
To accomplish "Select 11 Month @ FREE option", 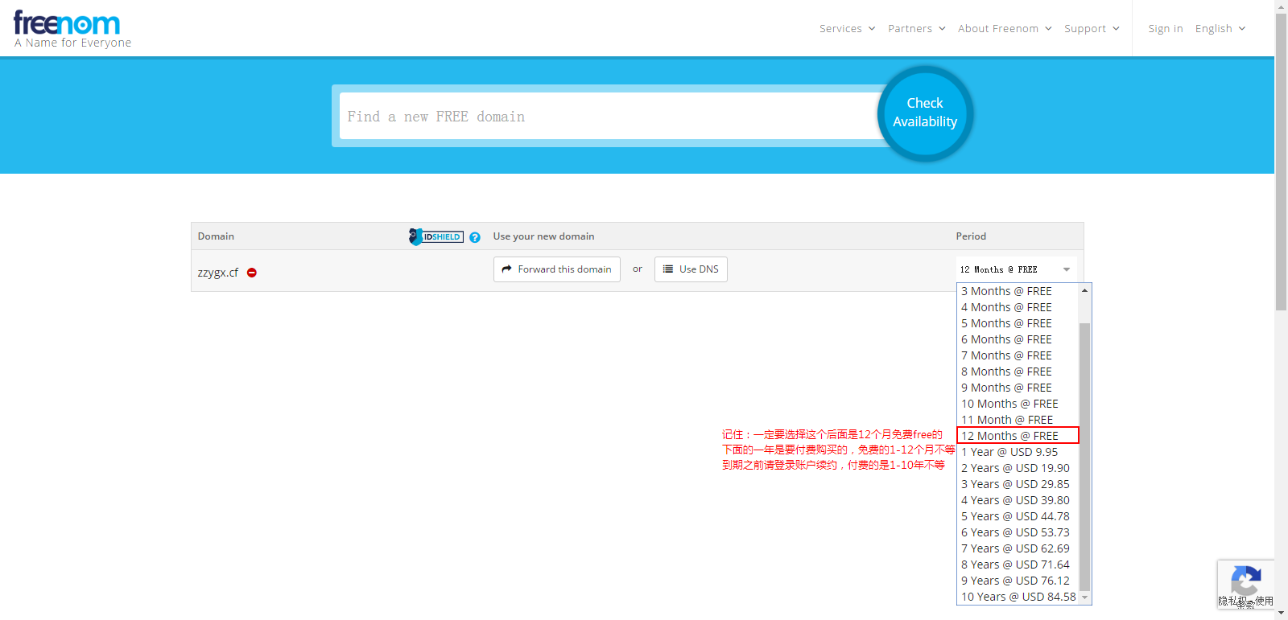I will 1018,420.
